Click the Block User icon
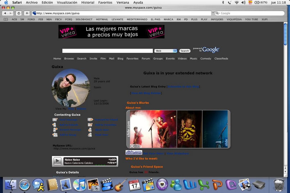The height and width of the screenshot is (193, 290). pos(90,130)
